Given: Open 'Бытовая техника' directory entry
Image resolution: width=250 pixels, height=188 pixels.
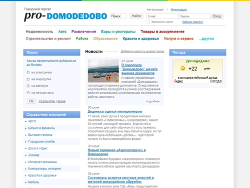Looking at the screenshot, I should [x=40, y=135].
